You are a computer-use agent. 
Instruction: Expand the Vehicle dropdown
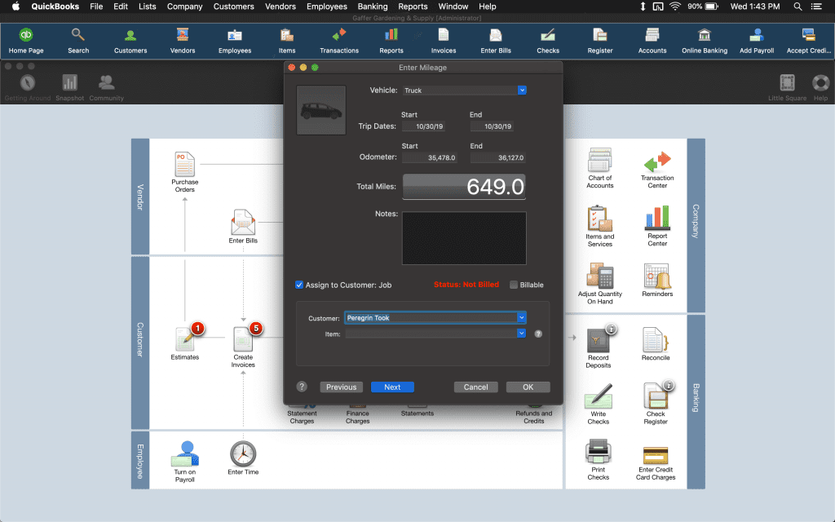coord(522,90)
